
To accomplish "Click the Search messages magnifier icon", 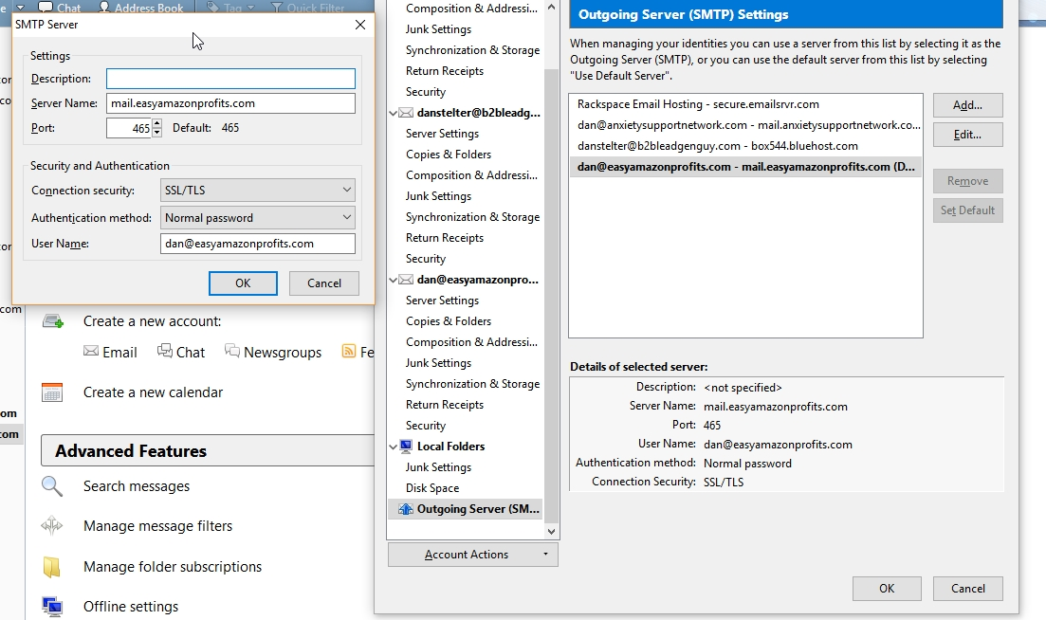I will coord(52,486).
